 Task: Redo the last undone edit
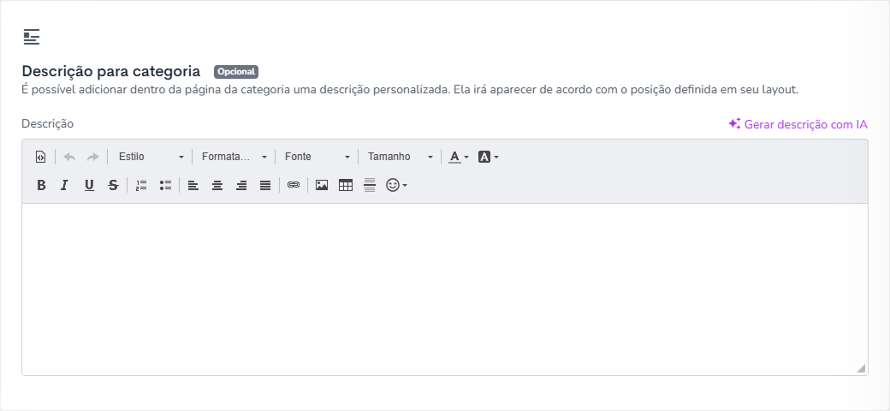(93, 157)
